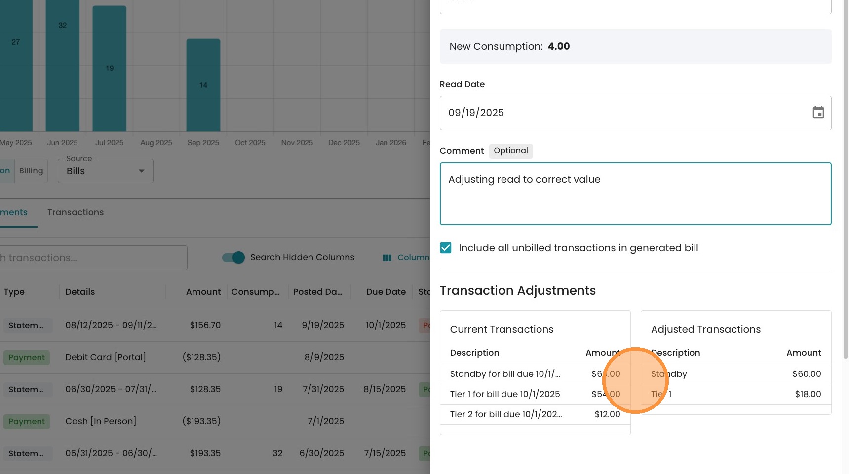The height and width of the screenshot is (474, 849).
Task: Click the Comment text area
Action: pyautogui.click(x=635, y=194)
